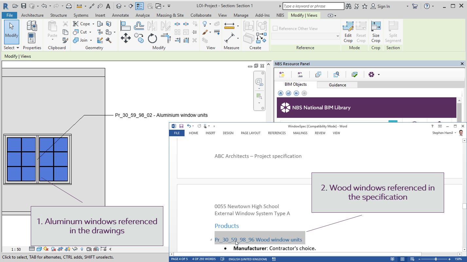Click the Size Crop button
467x262 pixels.
376,32
